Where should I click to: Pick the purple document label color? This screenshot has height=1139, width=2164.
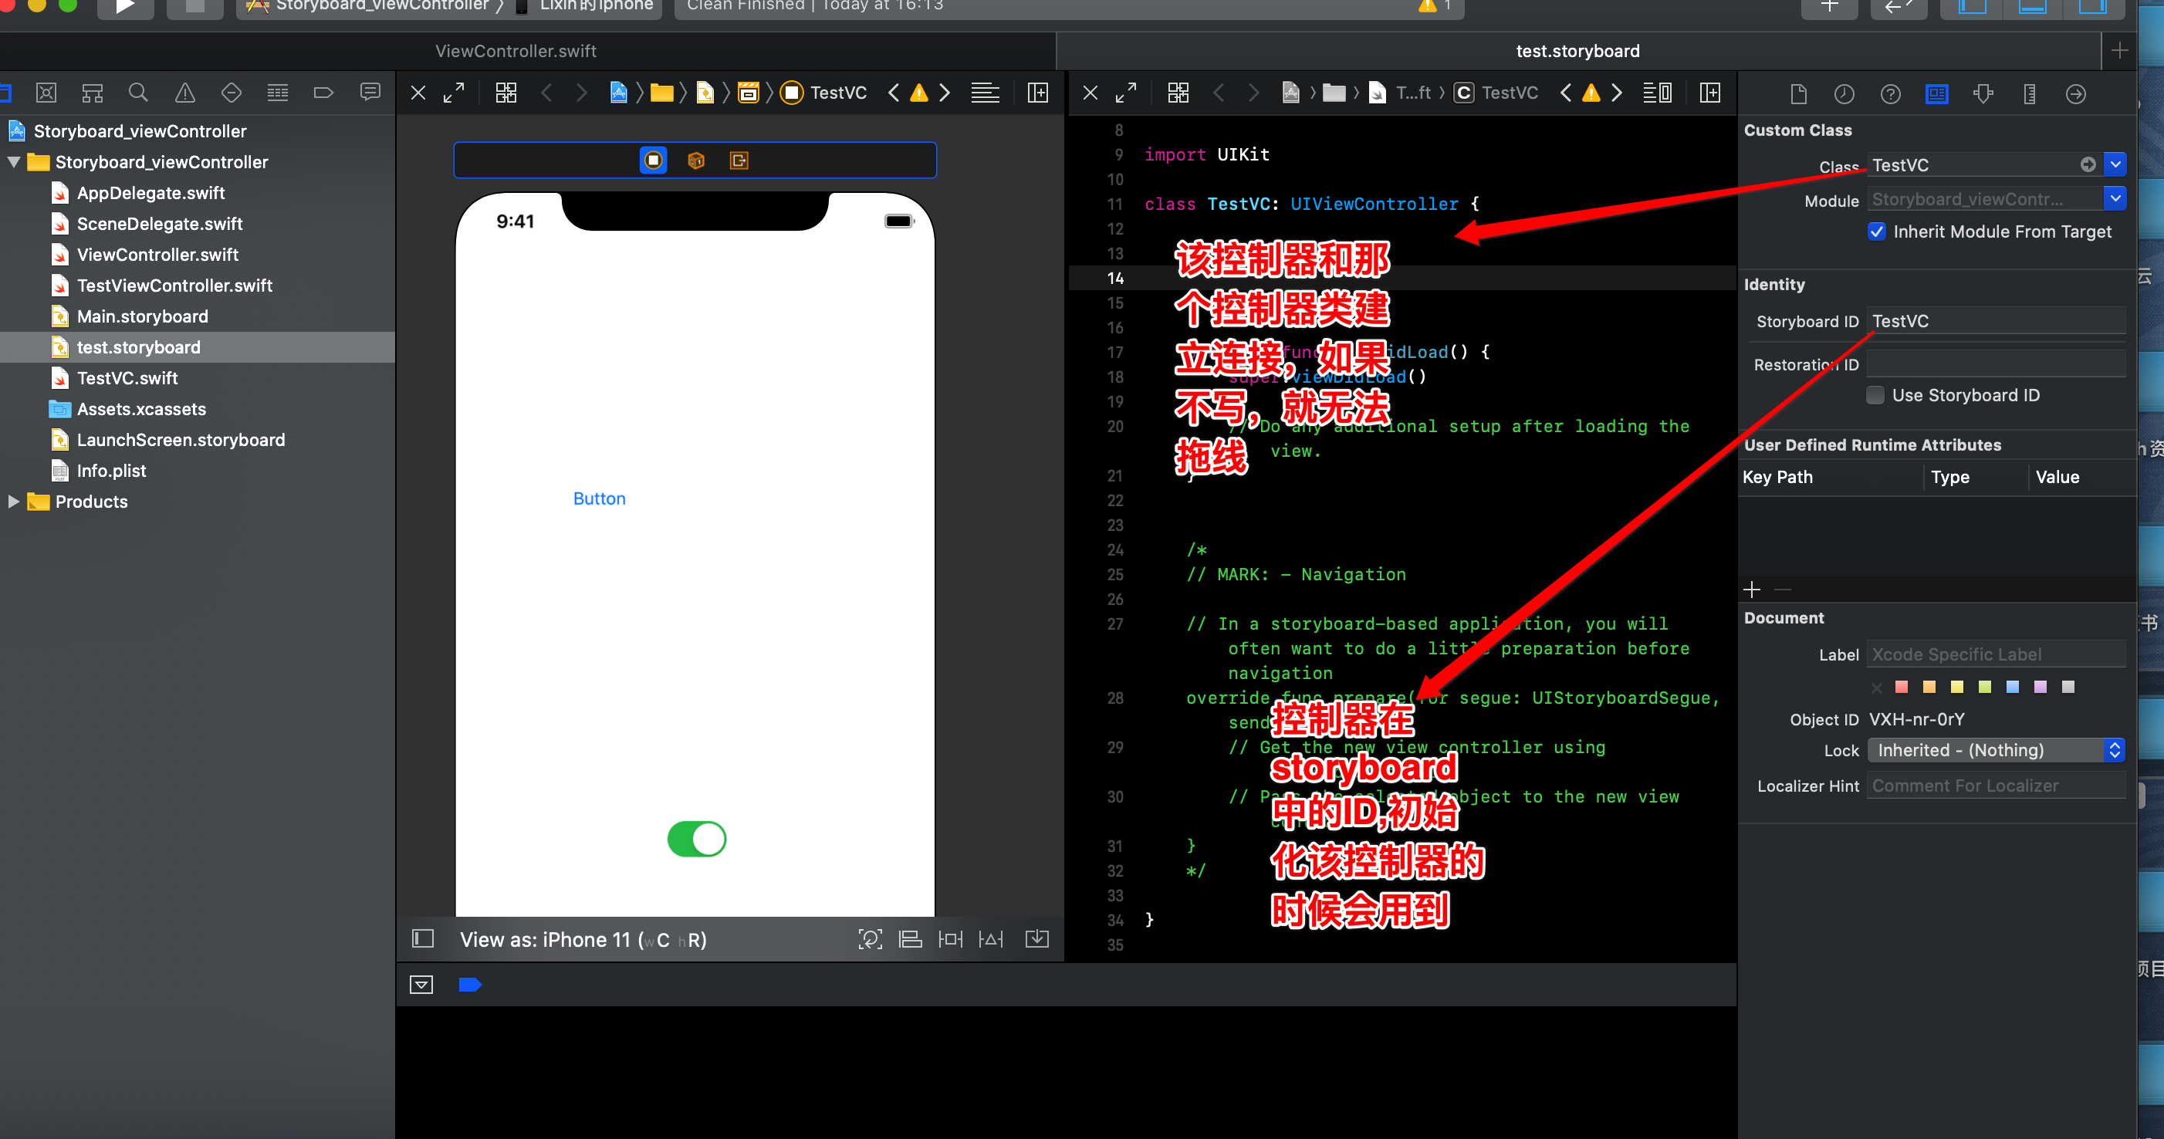(2041, 687)
